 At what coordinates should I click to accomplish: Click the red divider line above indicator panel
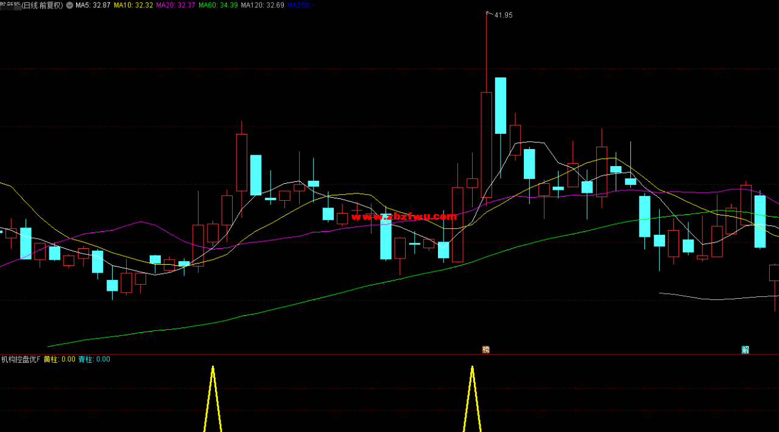[x=390, y=354]
